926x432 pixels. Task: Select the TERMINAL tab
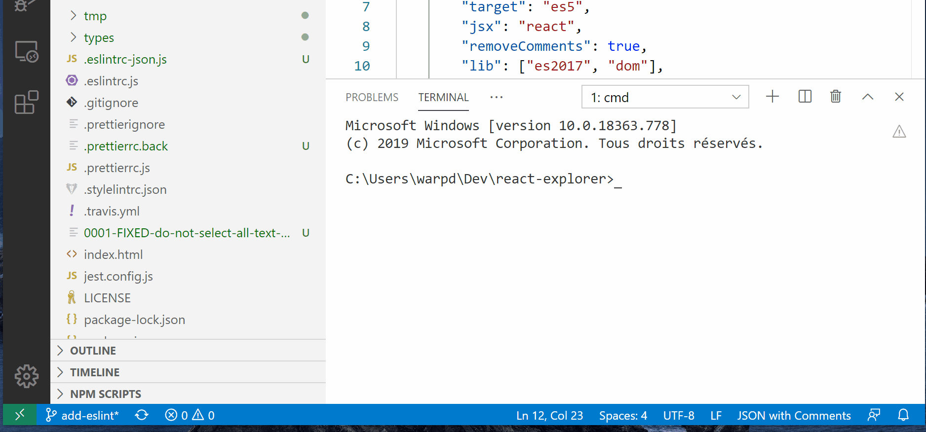(x=443, y=97)
